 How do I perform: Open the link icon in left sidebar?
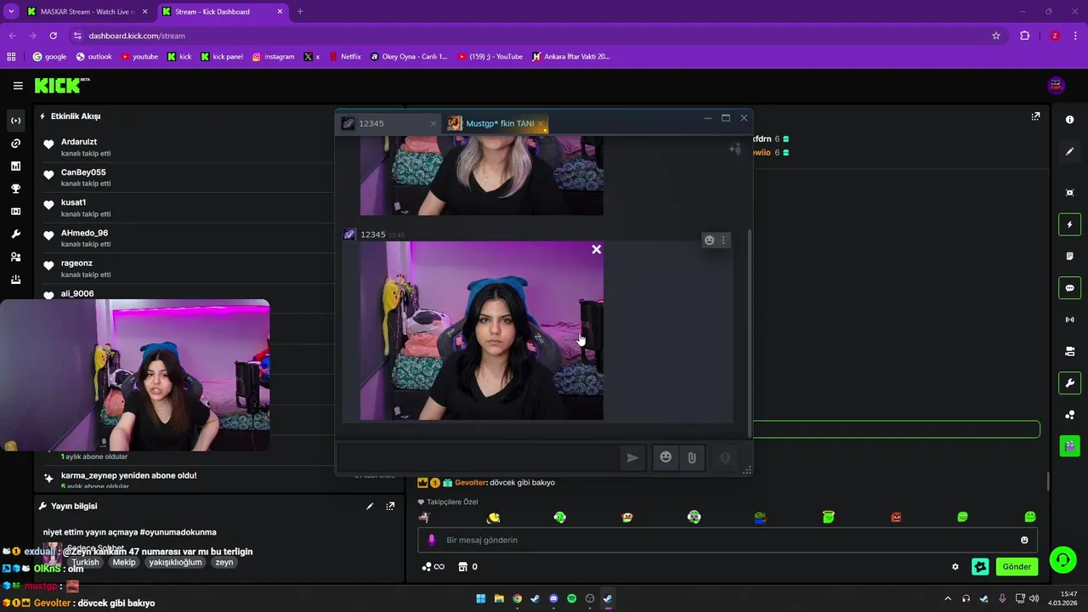15,144
